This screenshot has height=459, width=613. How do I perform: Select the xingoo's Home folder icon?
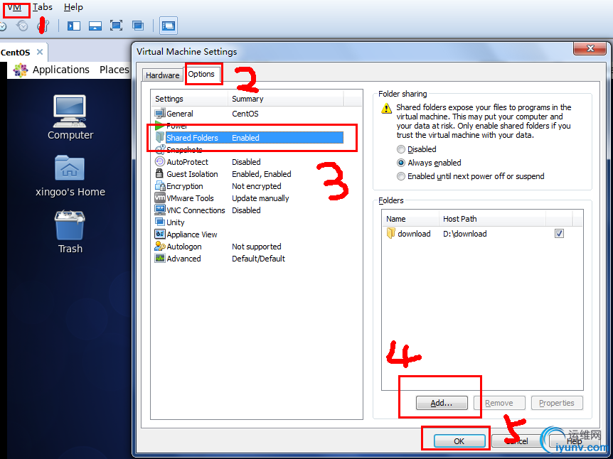[x=70, y=175]
